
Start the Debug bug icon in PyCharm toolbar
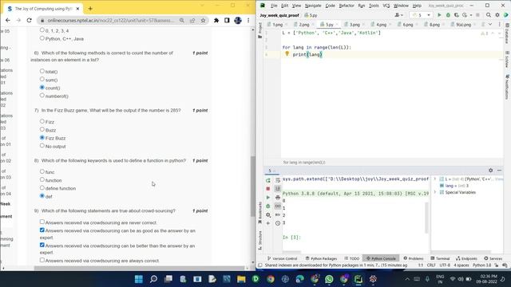(x=448, y=15)
